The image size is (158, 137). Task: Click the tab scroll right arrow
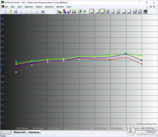[9, 132]
